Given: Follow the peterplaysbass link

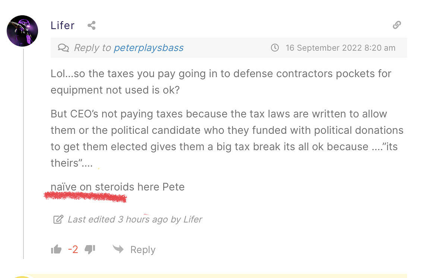Looking at the screenshot, I should coord(148,48).
